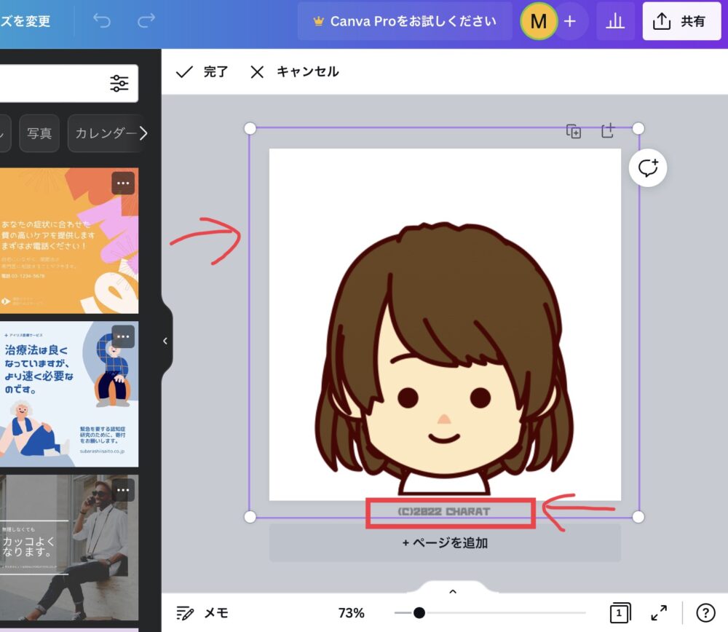Select the blue 治療法 template thumbnail
The image size is (728, 632).
[x=68, y=394]
